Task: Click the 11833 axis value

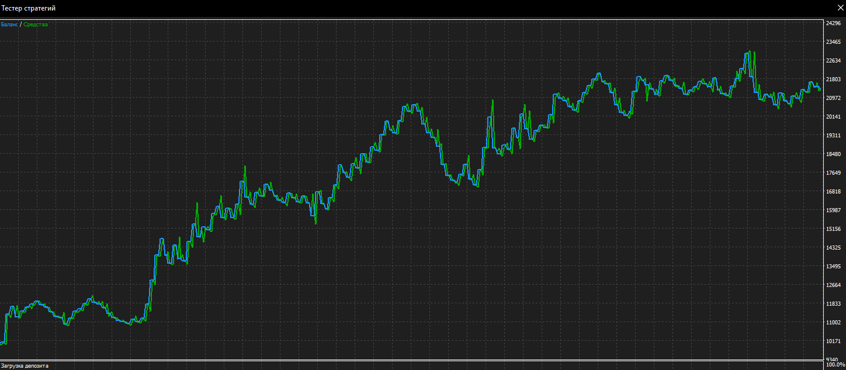Action: pyautogui.click(x=833, y=304)
